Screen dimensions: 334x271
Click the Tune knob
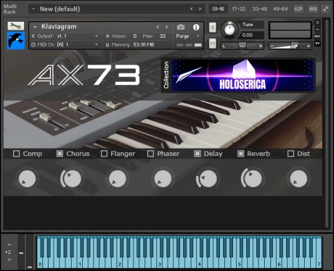[229, 30]
